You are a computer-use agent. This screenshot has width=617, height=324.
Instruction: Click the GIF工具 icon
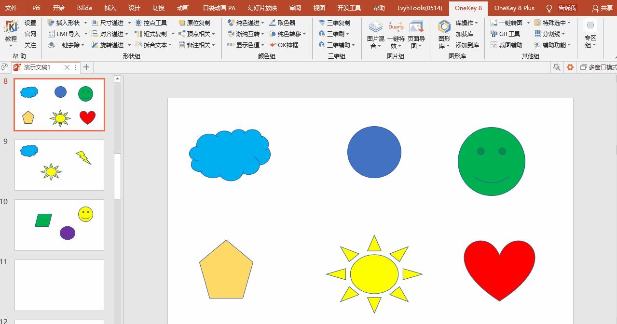[494, 34]
